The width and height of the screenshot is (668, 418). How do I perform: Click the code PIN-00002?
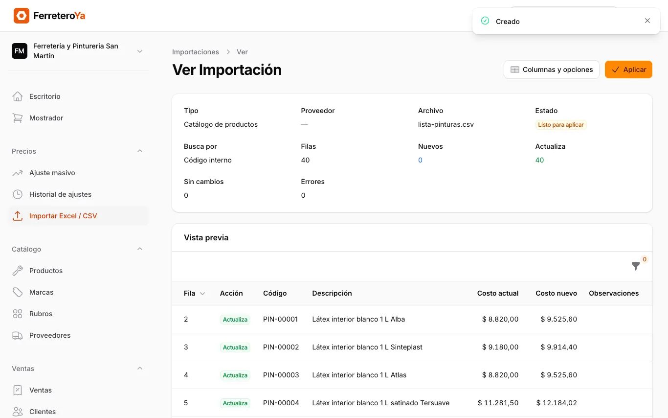coord(281,347)
